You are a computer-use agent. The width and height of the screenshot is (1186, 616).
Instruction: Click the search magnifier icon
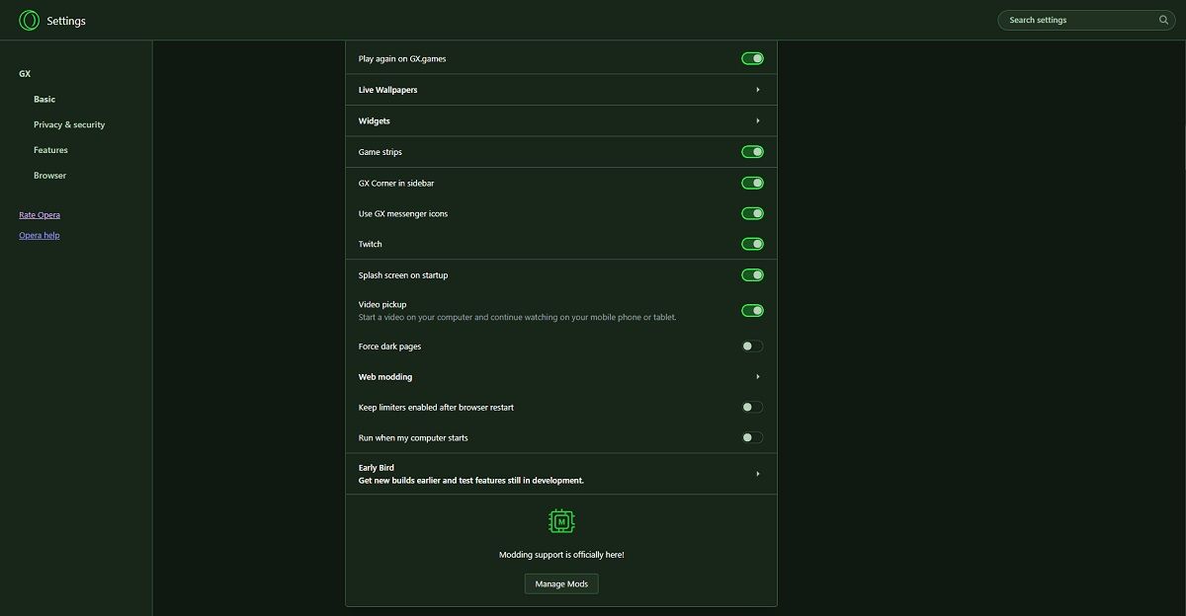pos(1163,20)
